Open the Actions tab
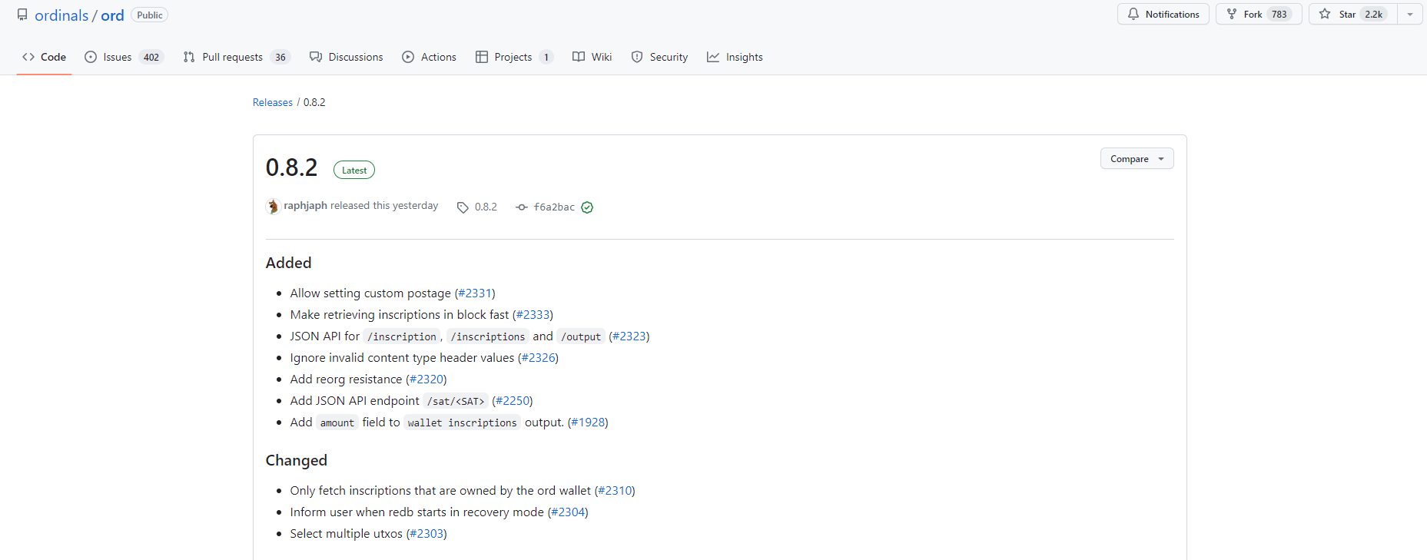The height and width of the screenshot is (560, 1427). [x=430, y=57]
